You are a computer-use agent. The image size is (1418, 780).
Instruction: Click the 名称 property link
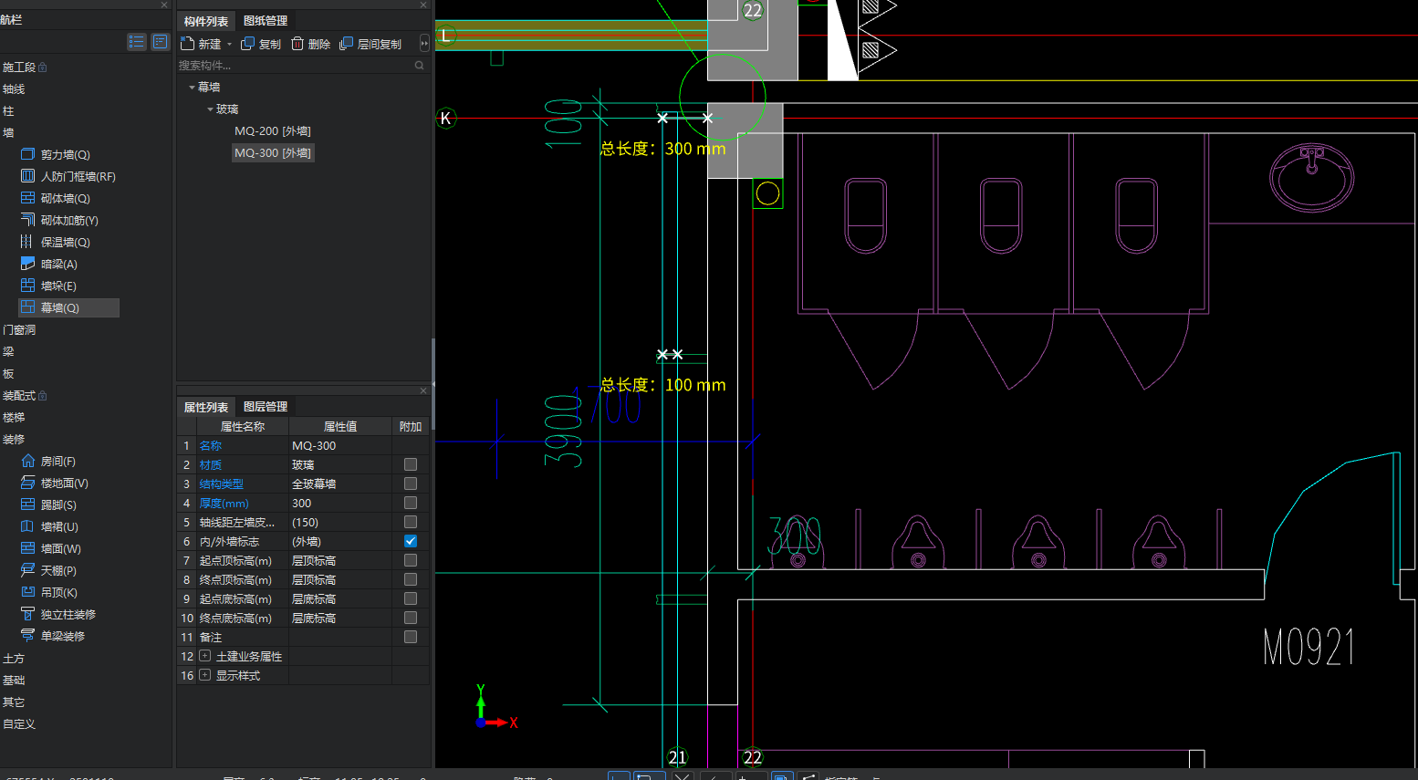click(x=211, y=446)
